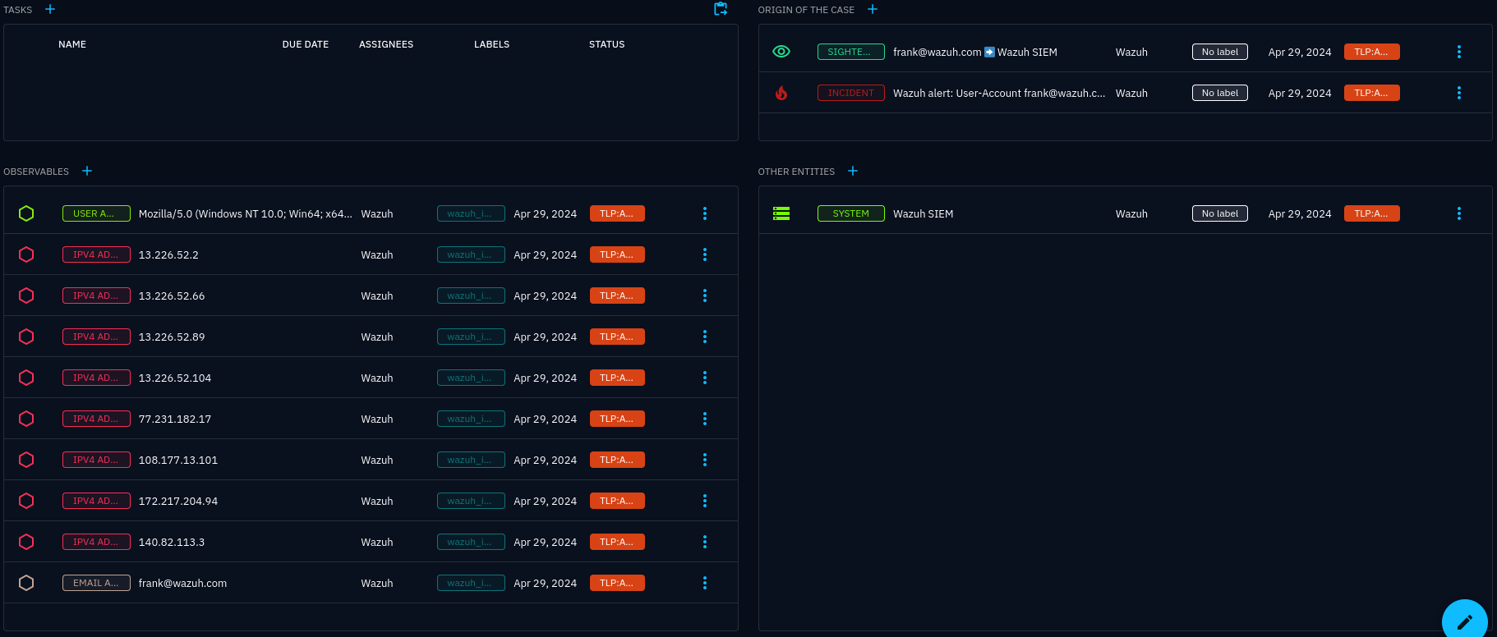Open options menu for Wazuh SIEM system row
Screen dimensions: 1497x637
tap(1459, 213)
